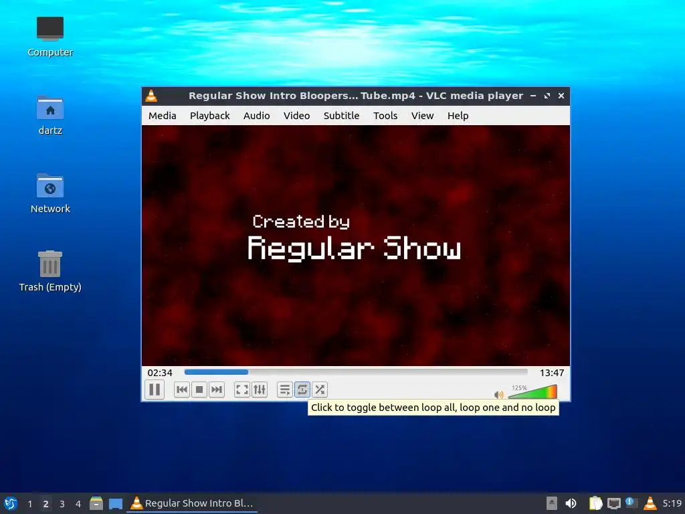
Task: Select the dartz home folder icon
Action: click(x=50, y=115)
